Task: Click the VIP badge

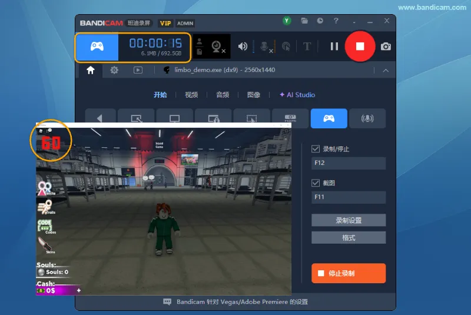Action: pos(165,24)
